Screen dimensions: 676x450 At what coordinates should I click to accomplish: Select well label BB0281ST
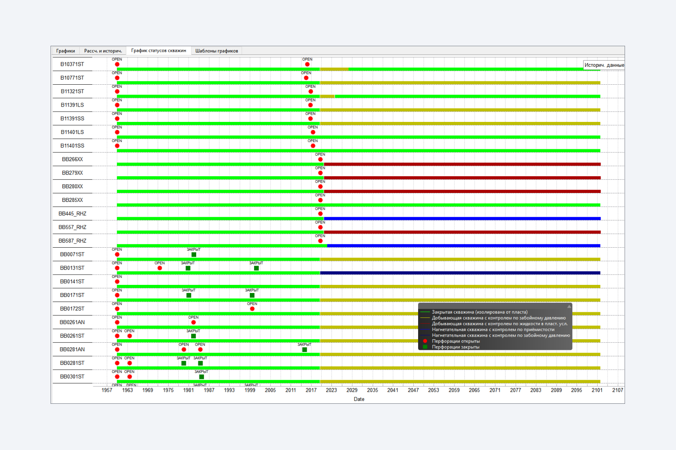point(72,363)
